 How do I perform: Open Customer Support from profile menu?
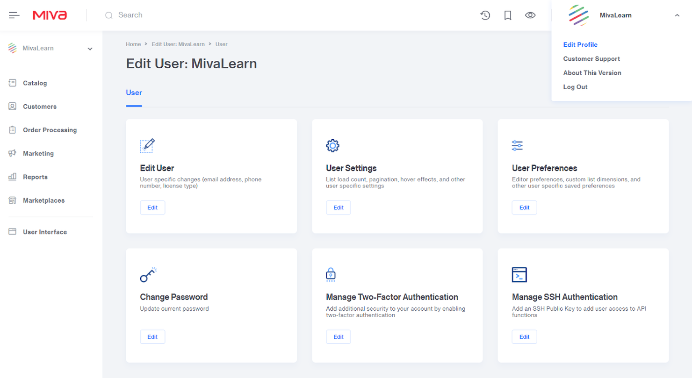(x=591, y=59)
